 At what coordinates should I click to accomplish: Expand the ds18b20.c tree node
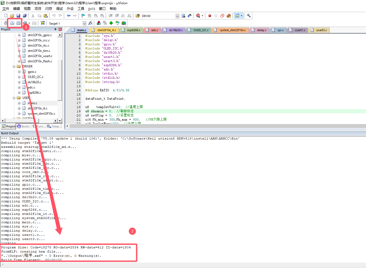19,82
